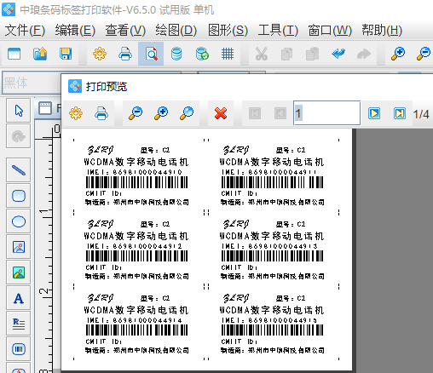Open the 图形(S) menu
433x373 pixels.
(x=228, y=30)
